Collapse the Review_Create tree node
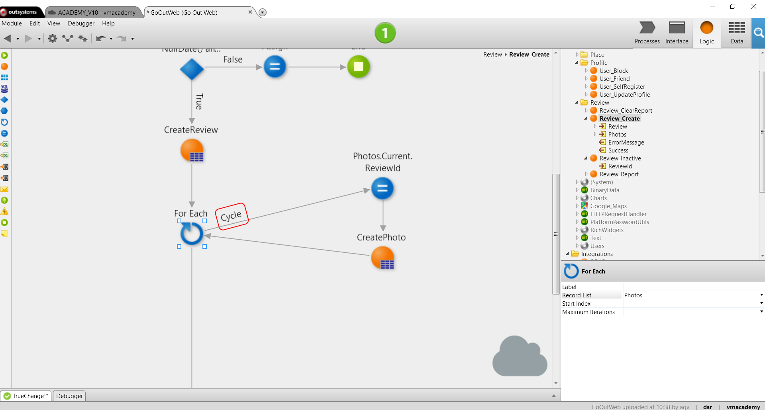The height and width of the screenshot is (410, 765). point(586,118)
